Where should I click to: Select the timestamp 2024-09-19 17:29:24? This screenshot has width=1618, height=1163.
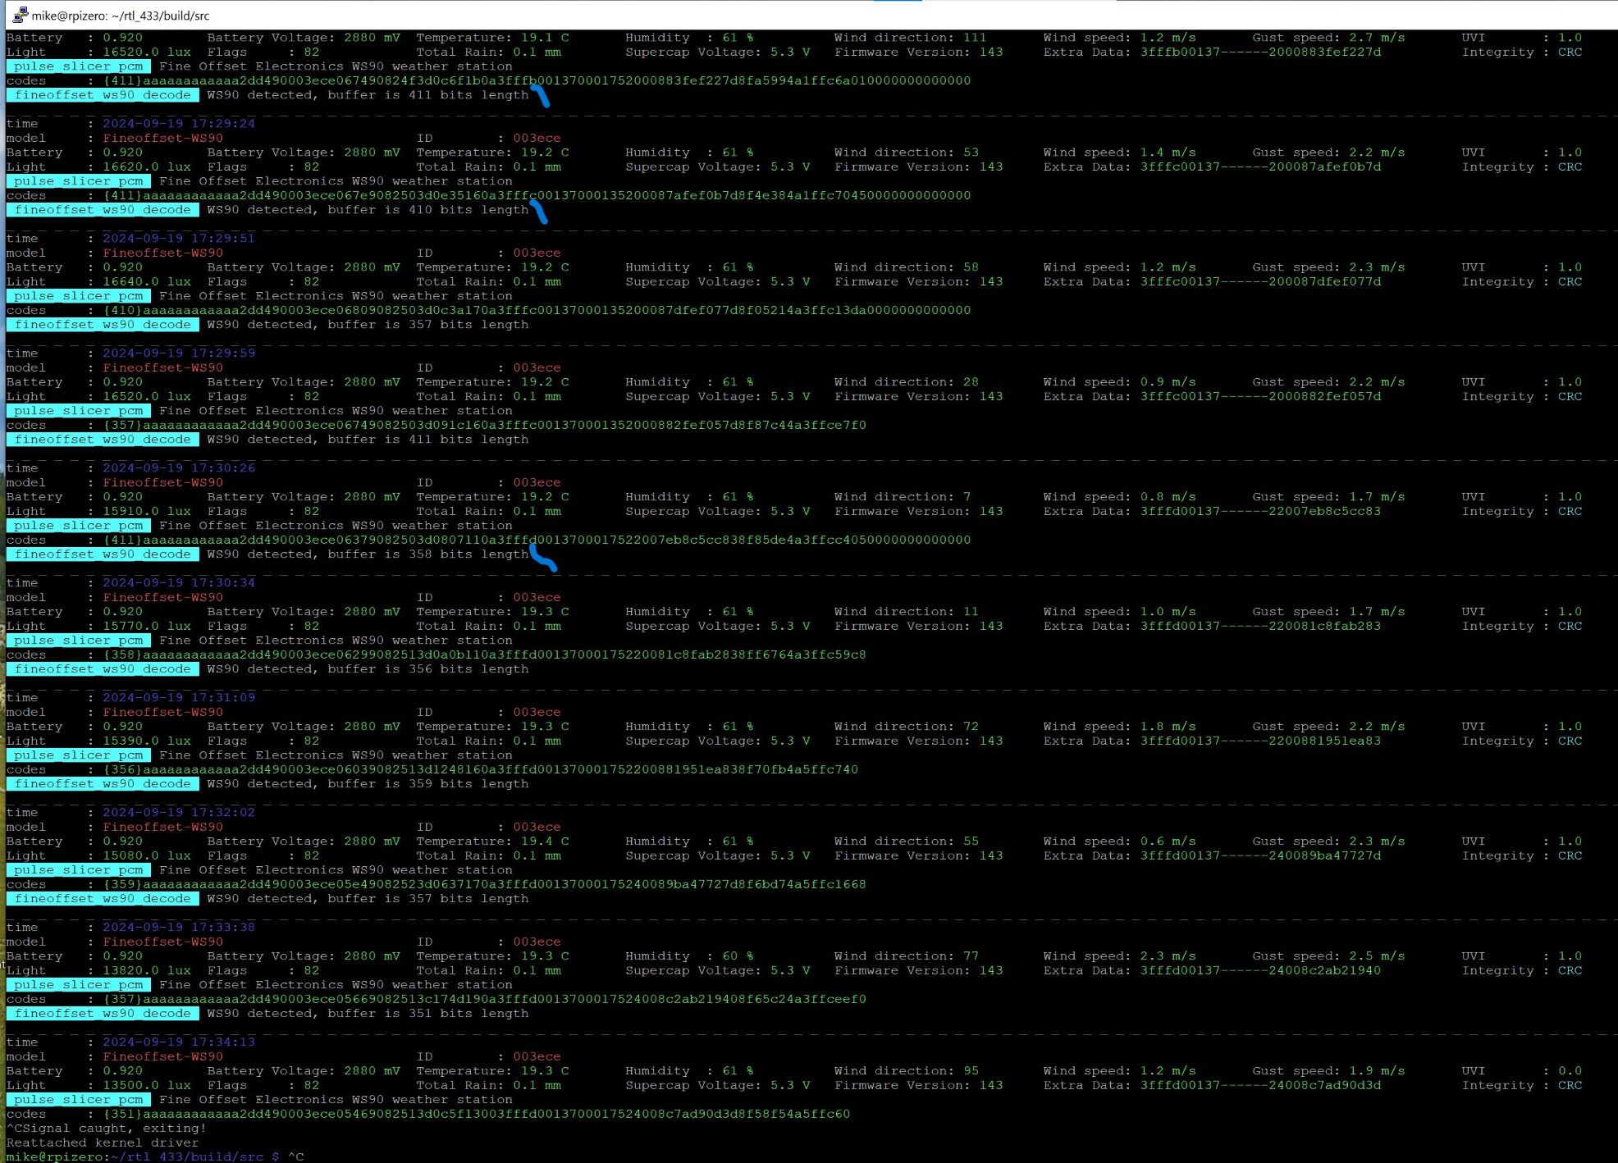click(x=177, y=123)
